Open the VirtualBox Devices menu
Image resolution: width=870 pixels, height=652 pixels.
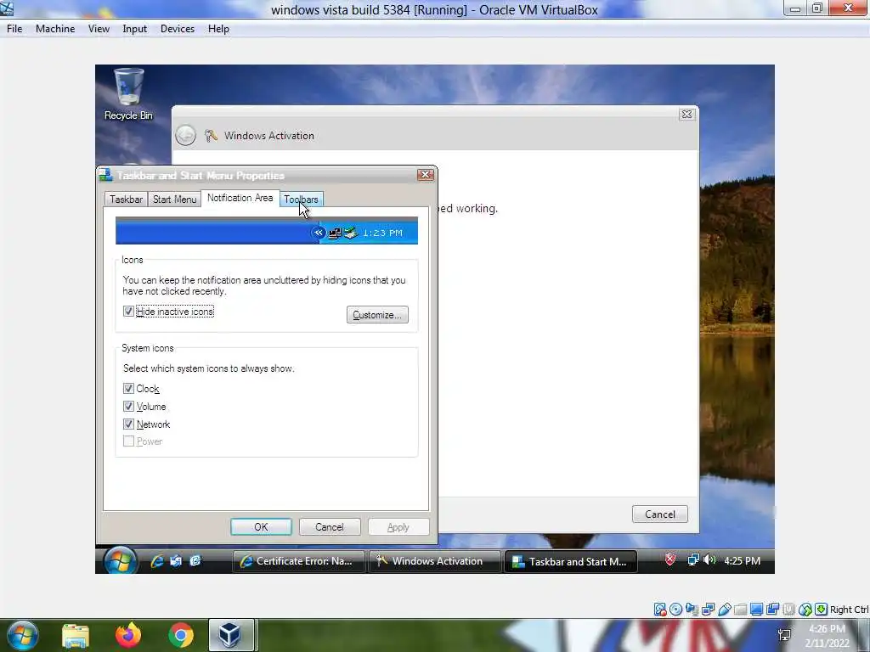point(178,29)
